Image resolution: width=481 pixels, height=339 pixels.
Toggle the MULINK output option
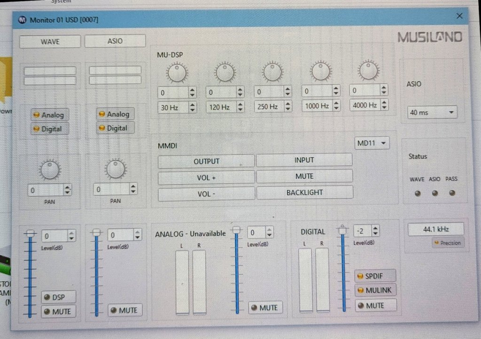tap(375, 290)
